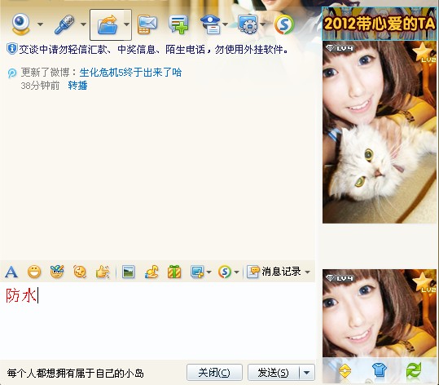Click your own QQ show photo at bottom
This screenshot has height=385, width=439.
coord(380,313)
